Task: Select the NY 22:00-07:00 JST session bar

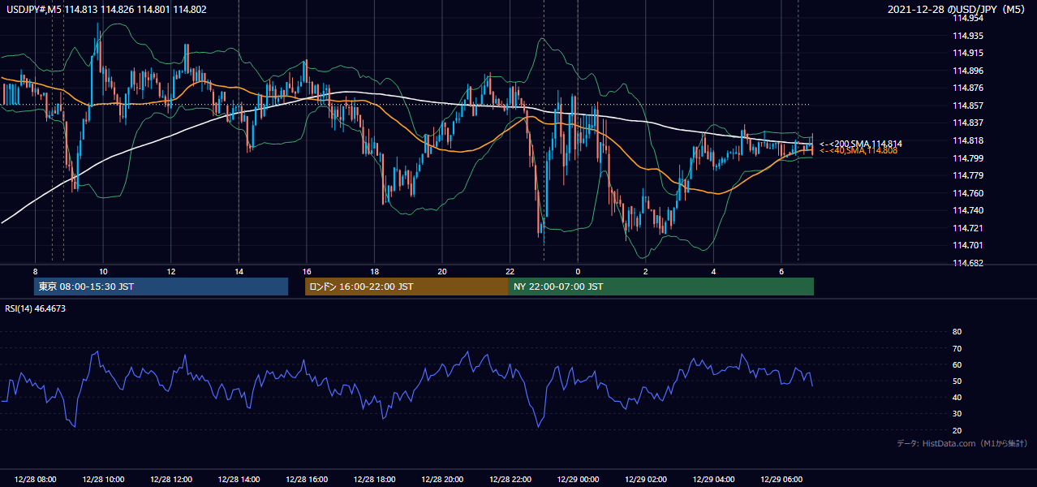Action: pyautogui.click(x=661, y=287)
